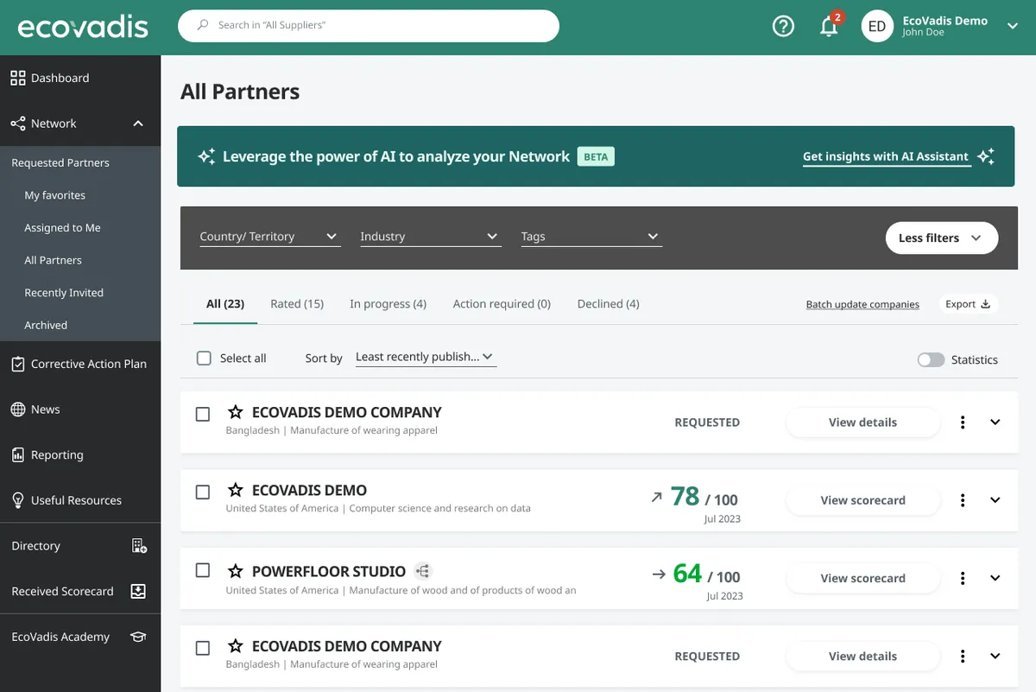Image resolution: width=1036 pixels, height=692 pixels.
Task: Open Requested Partners in sidebar
Action: 60,162
